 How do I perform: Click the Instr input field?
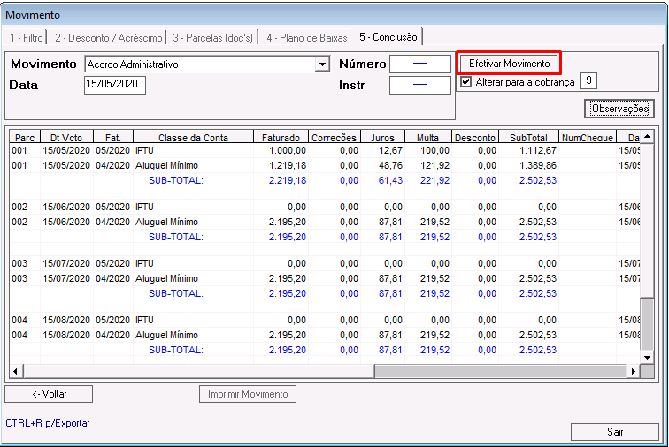420,85
